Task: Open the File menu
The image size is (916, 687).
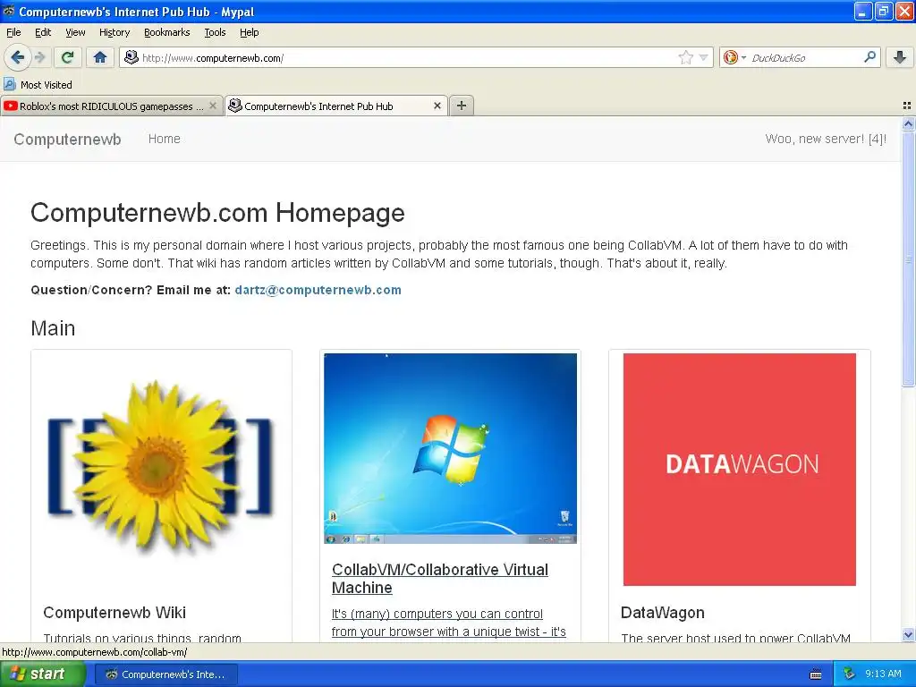Action: [13, 32]
